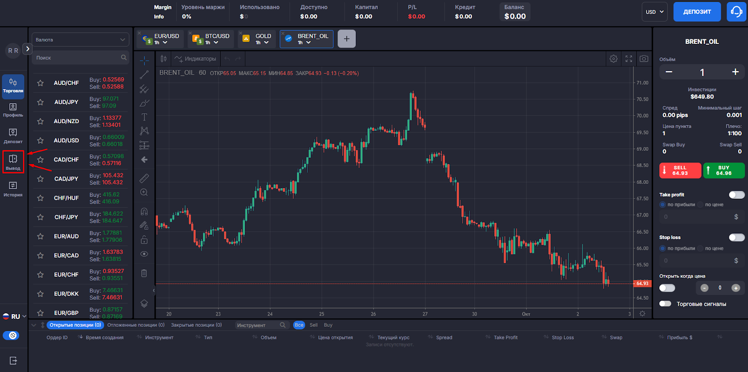Open chart settings gear icon
Viewport: 748px width, 372px height.
tap(613, 59)
